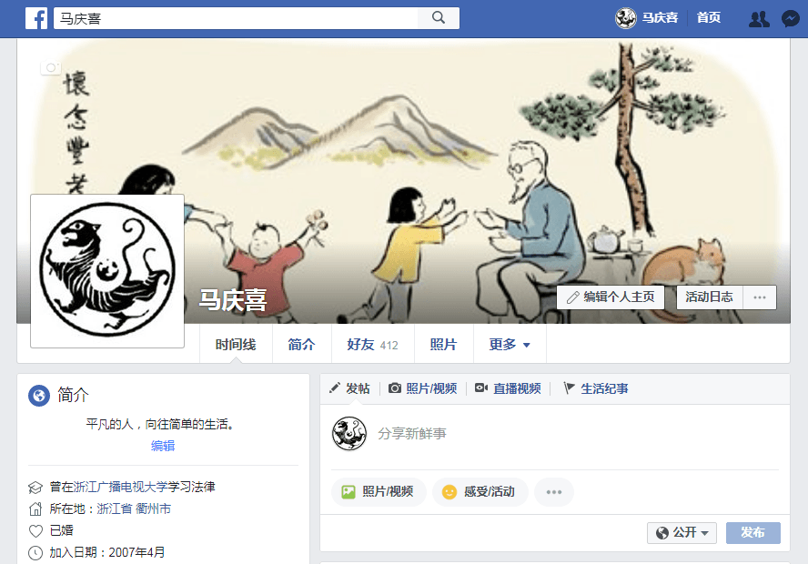Click the cover photo camera icon
Screen dimensions: 808x564
coord(51,67)
